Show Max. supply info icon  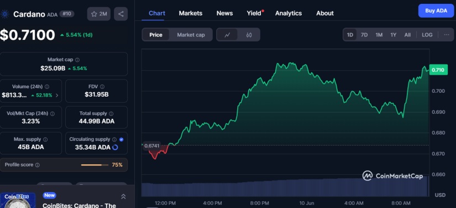click(x=45, y=140)
